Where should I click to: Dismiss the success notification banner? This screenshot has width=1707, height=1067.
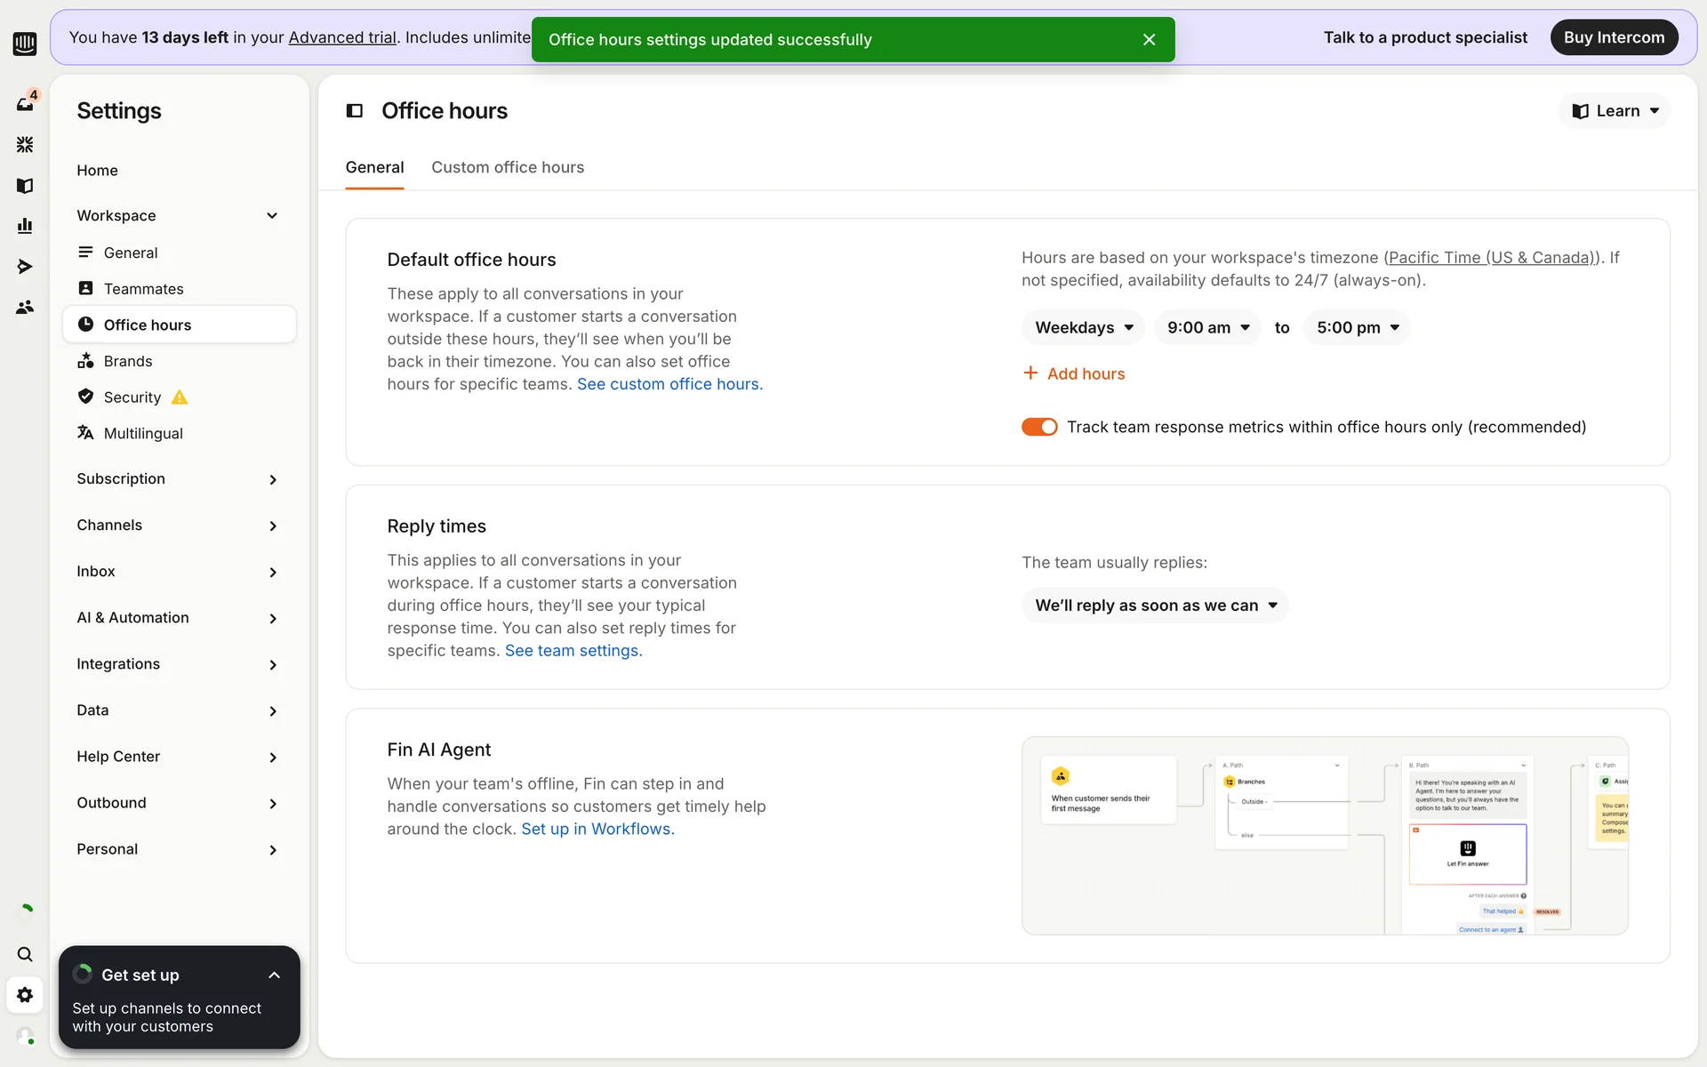click(1149, 40)
